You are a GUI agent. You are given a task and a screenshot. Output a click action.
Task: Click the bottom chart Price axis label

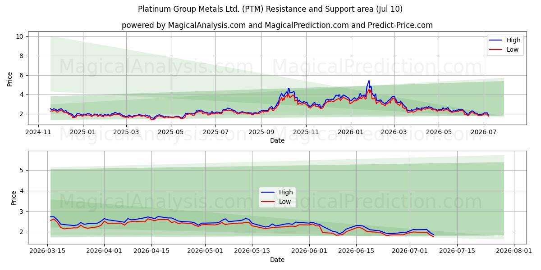(x=14, y=198)
